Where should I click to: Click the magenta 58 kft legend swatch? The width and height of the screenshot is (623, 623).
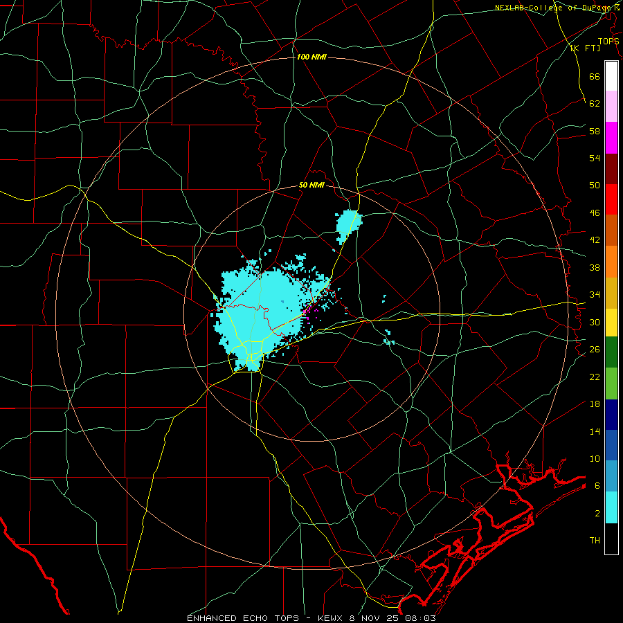(x=611, y=138)
